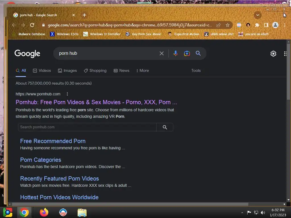Screen dimensions: 291x218
Task: Start voice search with the microphone
Action: (x=175, y=53)
